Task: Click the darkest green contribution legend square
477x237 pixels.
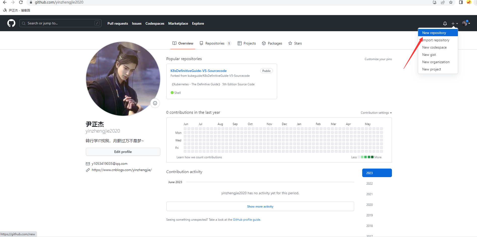Action: (x=372, y=157)
